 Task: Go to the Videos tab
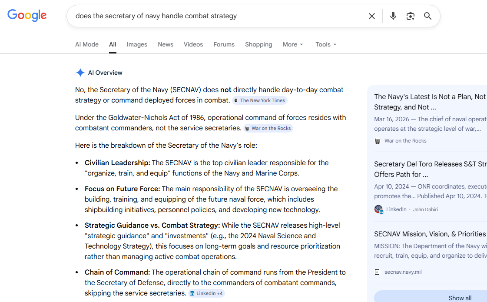pos(193,44)
